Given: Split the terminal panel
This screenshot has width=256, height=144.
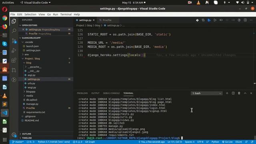Looking at the screenshot, I should (233, 93).
